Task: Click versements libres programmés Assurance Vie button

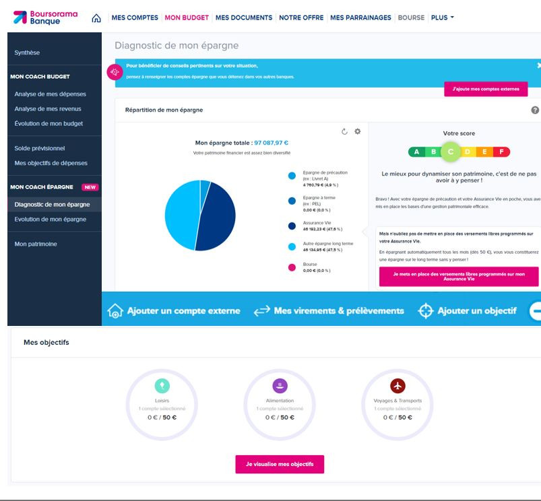Action: pos(459,277)
